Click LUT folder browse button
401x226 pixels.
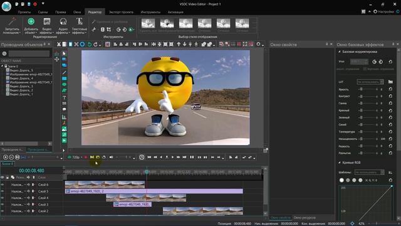(x=390, y=82)
